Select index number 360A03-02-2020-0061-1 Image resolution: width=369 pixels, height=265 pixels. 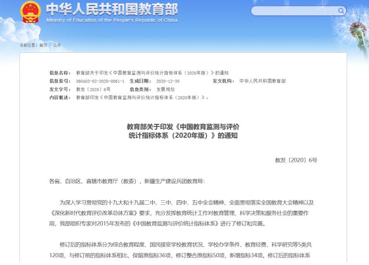[x=100, y=81]
